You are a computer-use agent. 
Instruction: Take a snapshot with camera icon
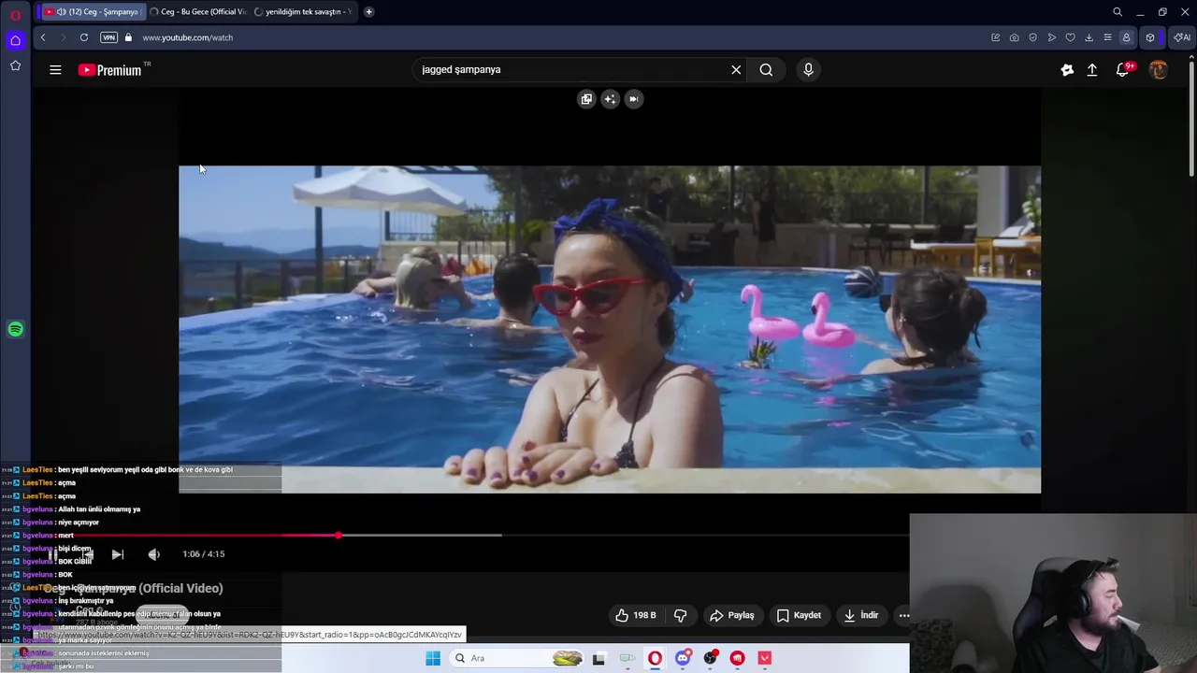coord(1014,37)
